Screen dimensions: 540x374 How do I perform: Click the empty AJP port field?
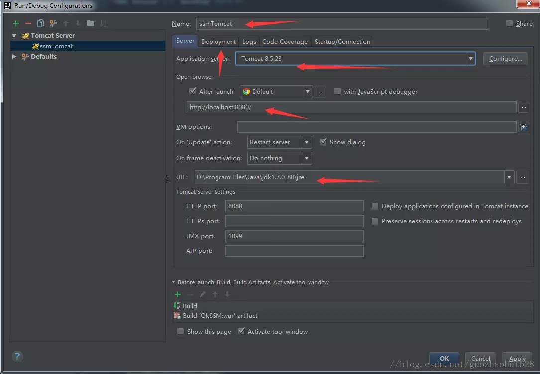(295, 251)
